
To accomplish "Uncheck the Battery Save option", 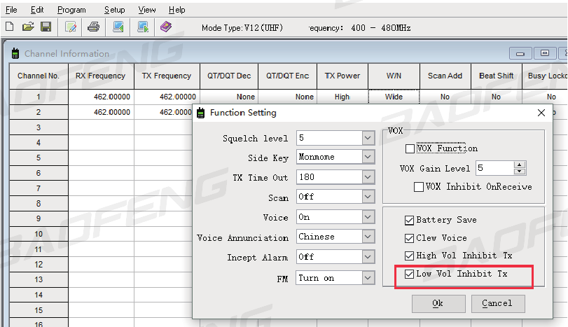I will pyautogui.click(x=409, y=220).
